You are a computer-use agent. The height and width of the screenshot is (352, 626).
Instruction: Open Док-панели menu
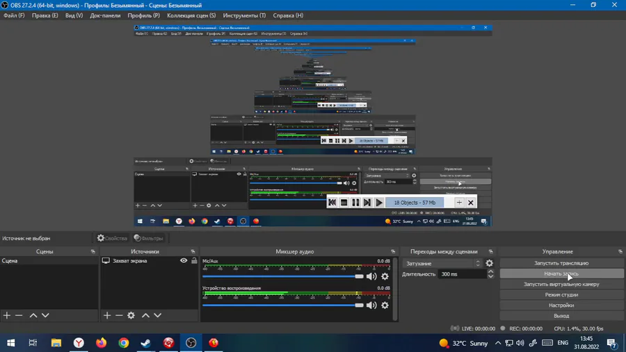(x=105, y=15)
